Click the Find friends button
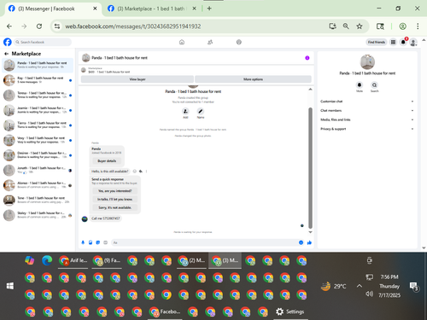Image resolution: width=427 pixels, height=320 pixels. 376,42
